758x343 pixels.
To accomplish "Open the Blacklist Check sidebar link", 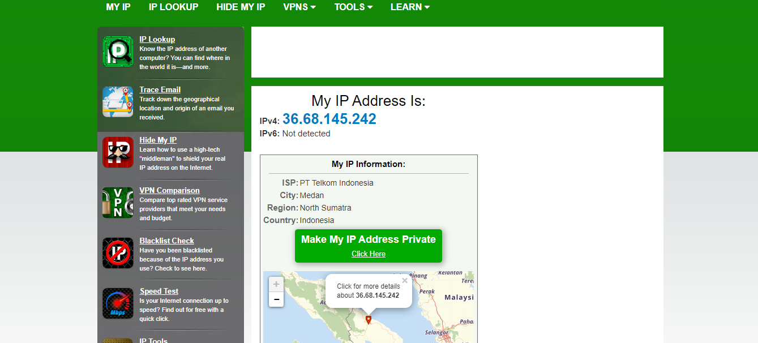I will pyautogui.click(x=167, y=241).
